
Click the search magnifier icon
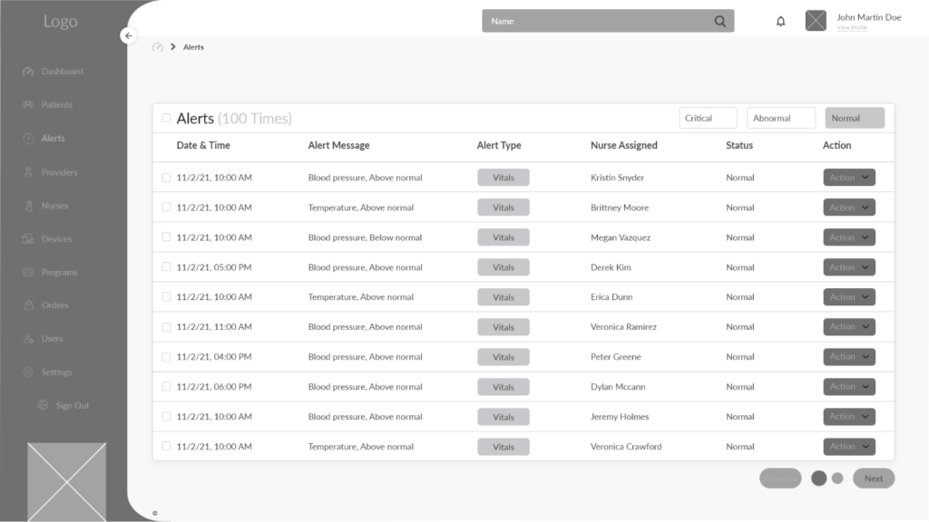tap(719, 20)
